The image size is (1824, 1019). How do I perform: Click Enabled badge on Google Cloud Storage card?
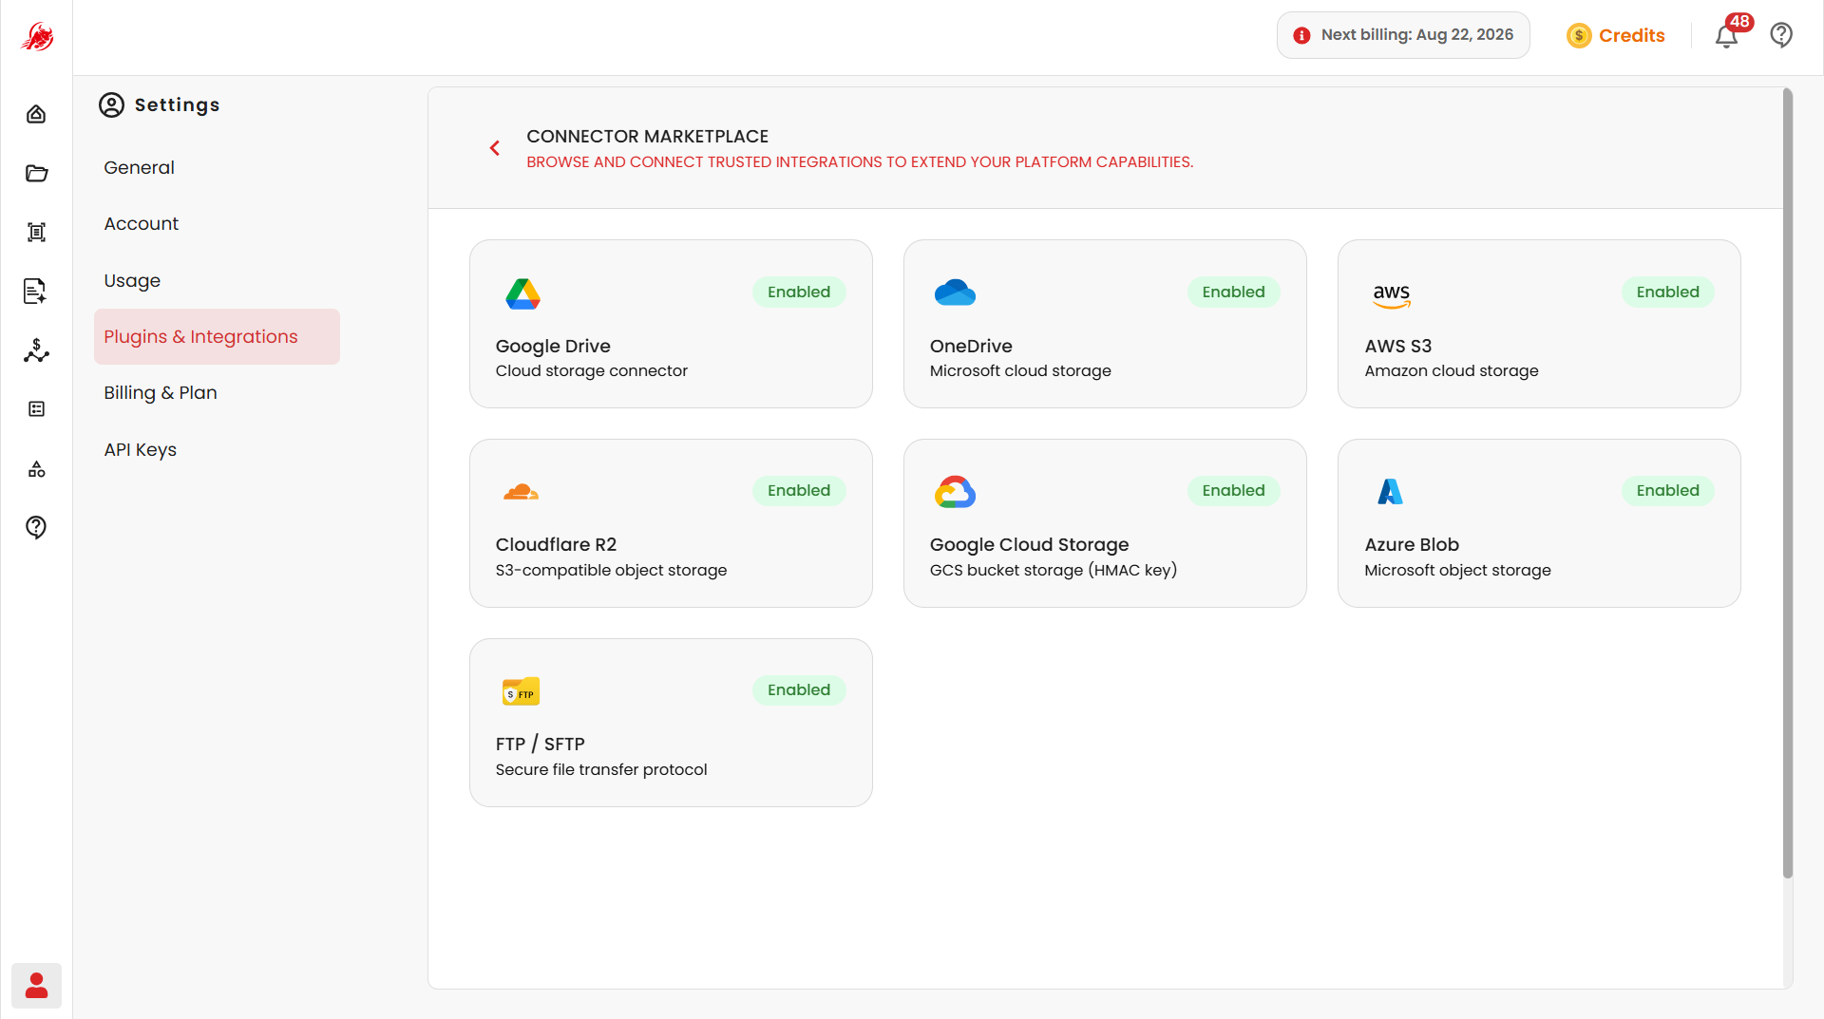1233,491
